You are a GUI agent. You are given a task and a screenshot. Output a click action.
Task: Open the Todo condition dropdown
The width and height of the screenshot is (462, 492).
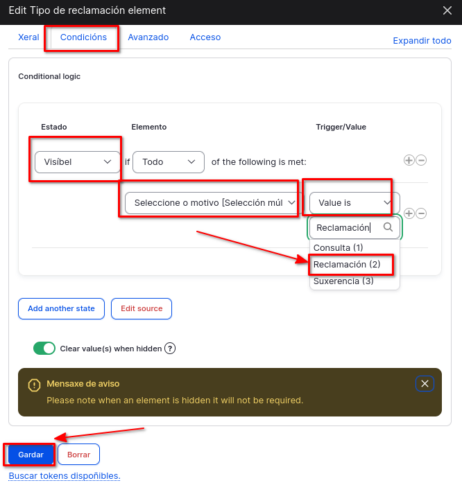pyautogui.click(x=168, y=162)
